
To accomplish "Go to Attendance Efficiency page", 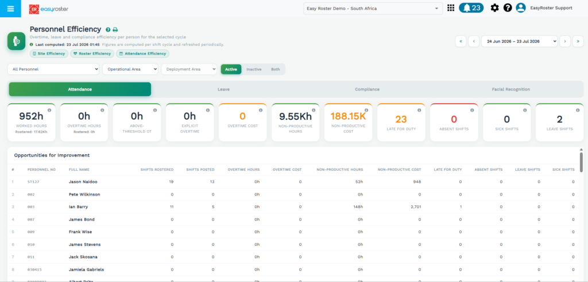I will (x=142, y=53).
